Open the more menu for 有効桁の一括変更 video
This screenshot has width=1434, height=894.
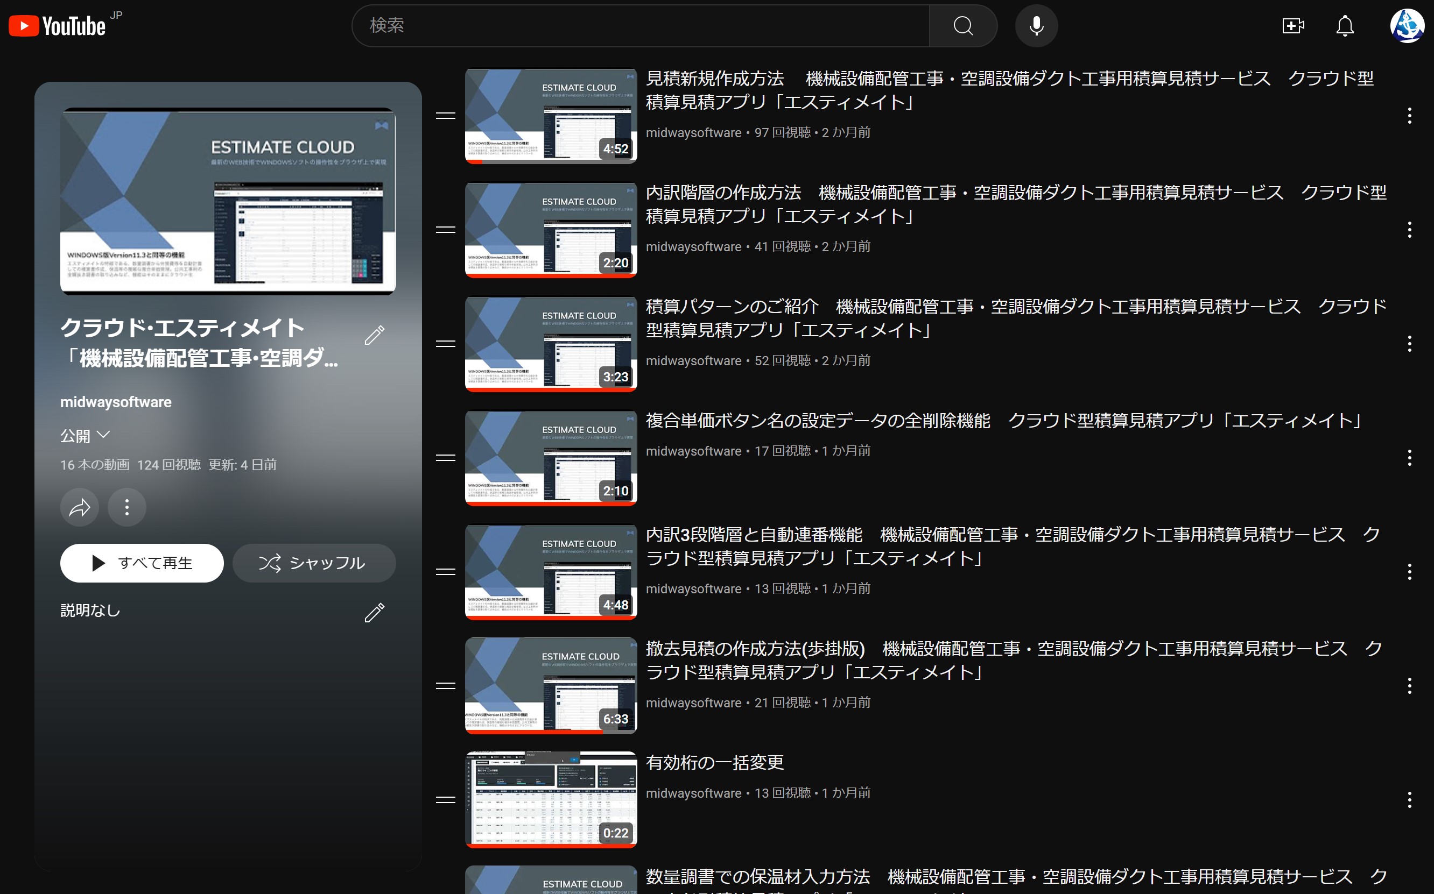[x=1410, y=800]
